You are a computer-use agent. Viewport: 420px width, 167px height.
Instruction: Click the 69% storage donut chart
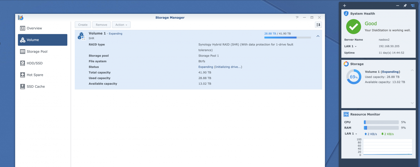point(354,77)
